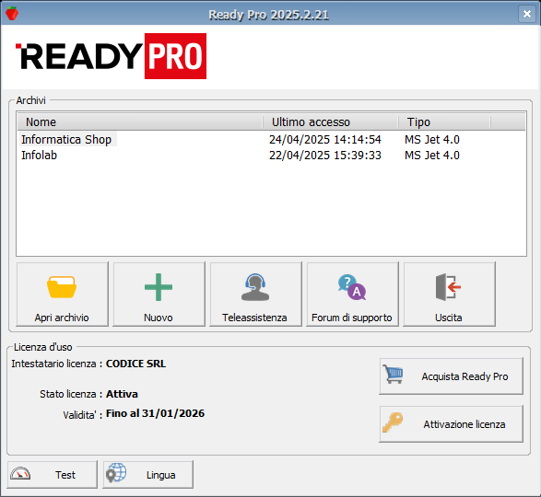Screen dimensions: 541x497
Task: Sort by Ultimo accesso column header
Action: (331, 122)
